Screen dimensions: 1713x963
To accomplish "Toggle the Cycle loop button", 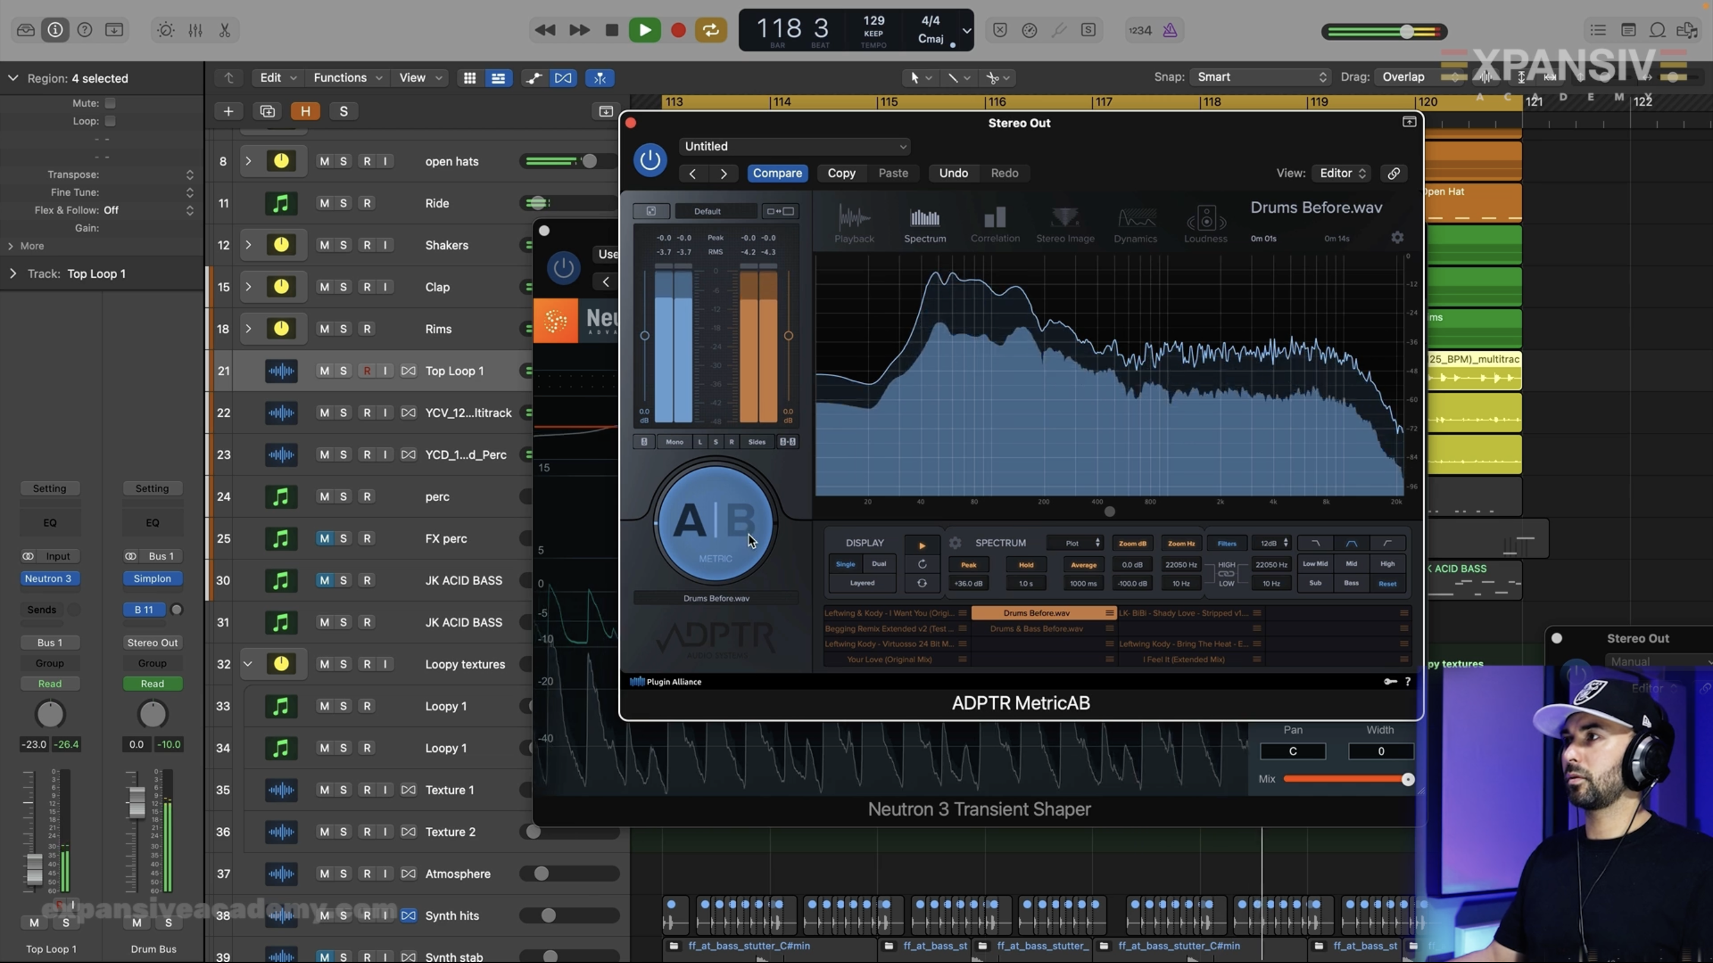I will pyautogui.click(x=711, y=30).
